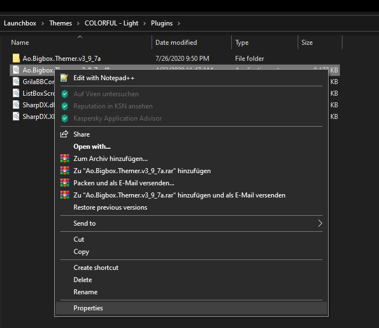379x328 pixels.
Task: Select Zum Archiv hinzufügen...
Action: [191, 159]
